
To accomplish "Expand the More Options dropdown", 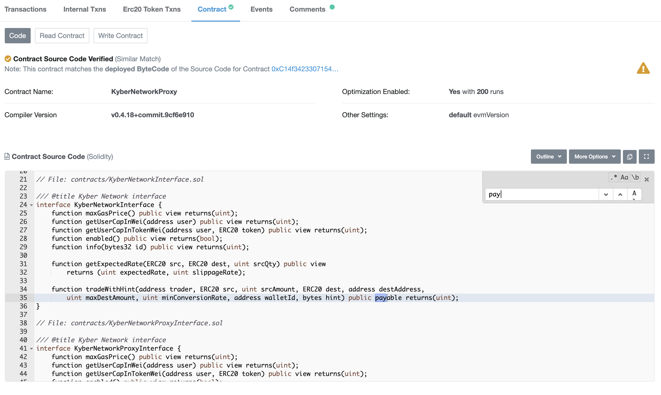I will (594, 157).
